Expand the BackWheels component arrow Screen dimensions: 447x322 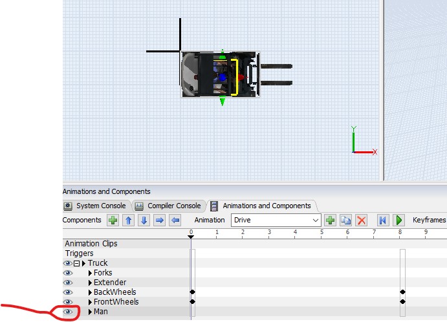click(91, 292)
